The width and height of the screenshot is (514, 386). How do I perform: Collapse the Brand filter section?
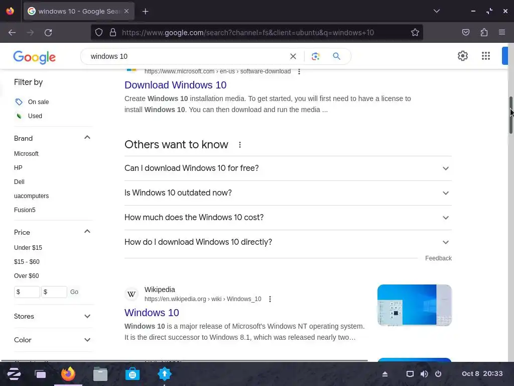87,138
